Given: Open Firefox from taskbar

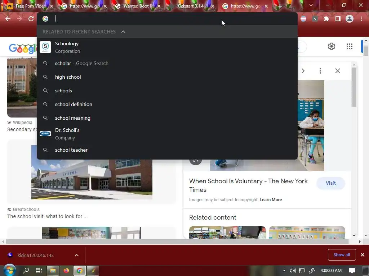Looking at the screenshot, I should 66,271.
